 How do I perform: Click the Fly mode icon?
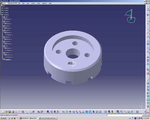click(x=63, y=112)
